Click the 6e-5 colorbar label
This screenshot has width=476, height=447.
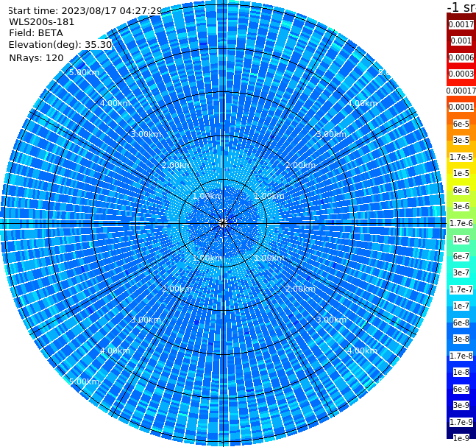pyautogui.click(x=461, y=124)
